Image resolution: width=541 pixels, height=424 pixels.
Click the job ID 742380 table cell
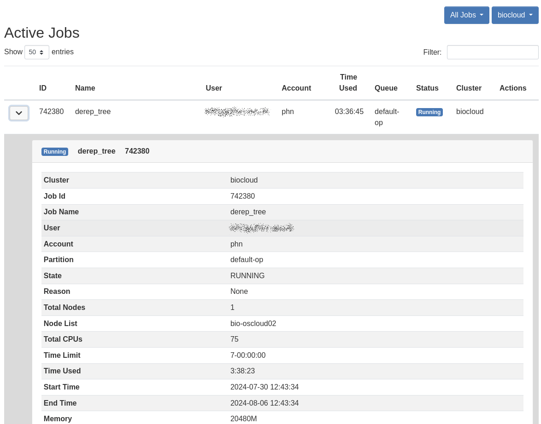(x=51, y=112)
